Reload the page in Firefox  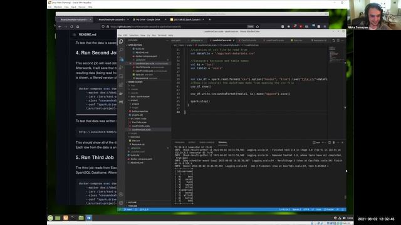coord(72,26)
